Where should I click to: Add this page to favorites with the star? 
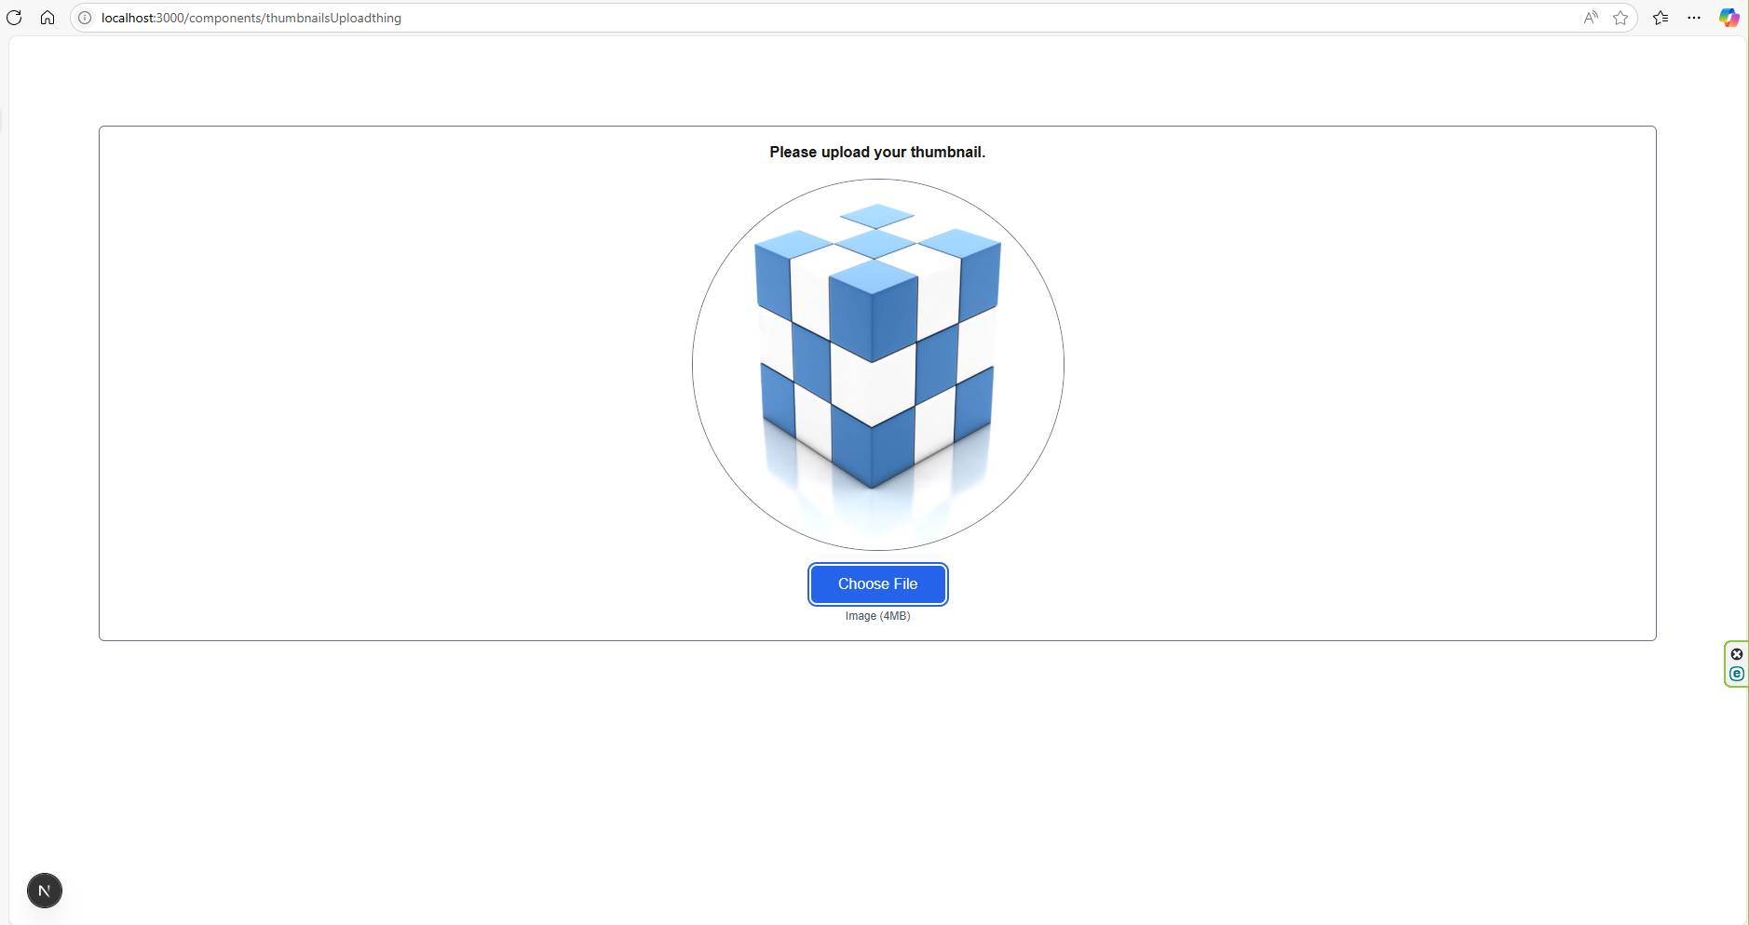(1620, 18)
